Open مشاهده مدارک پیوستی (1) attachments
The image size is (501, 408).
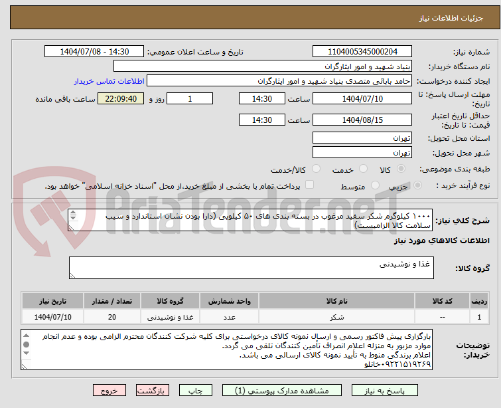(282, 391)
